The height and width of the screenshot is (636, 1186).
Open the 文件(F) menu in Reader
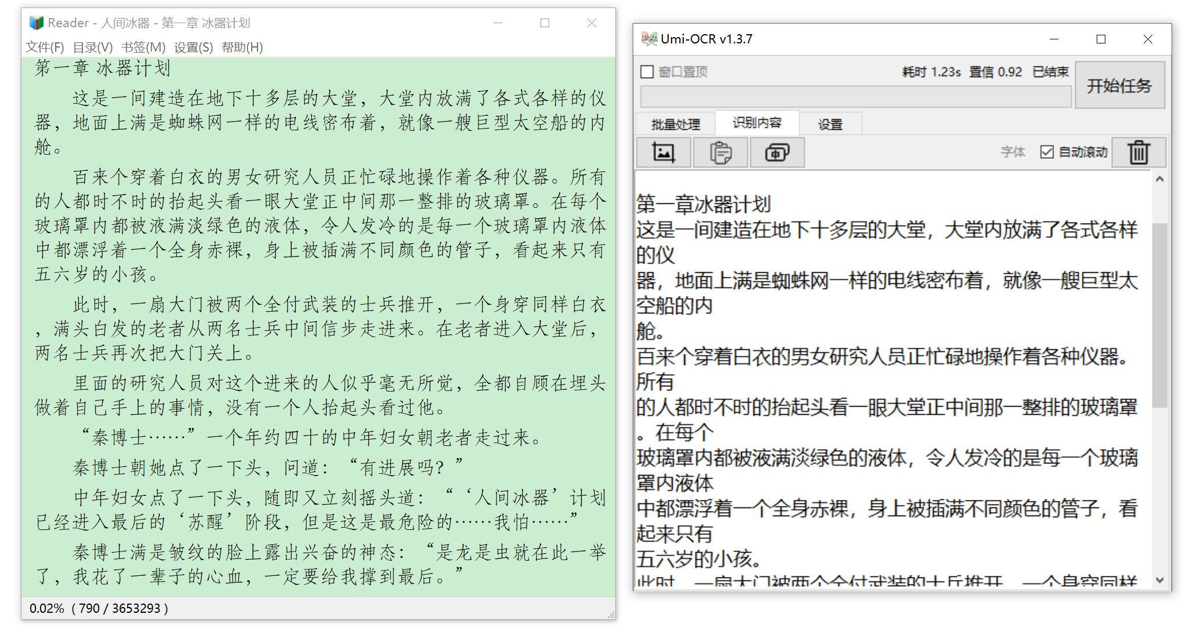[x=45, y=47]
